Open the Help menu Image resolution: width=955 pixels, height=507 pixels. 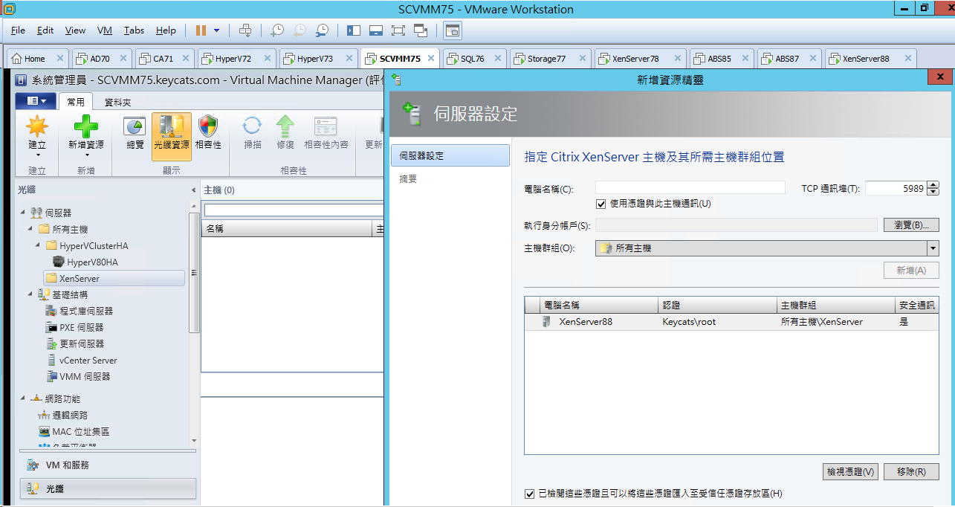[x=166, y=30]
